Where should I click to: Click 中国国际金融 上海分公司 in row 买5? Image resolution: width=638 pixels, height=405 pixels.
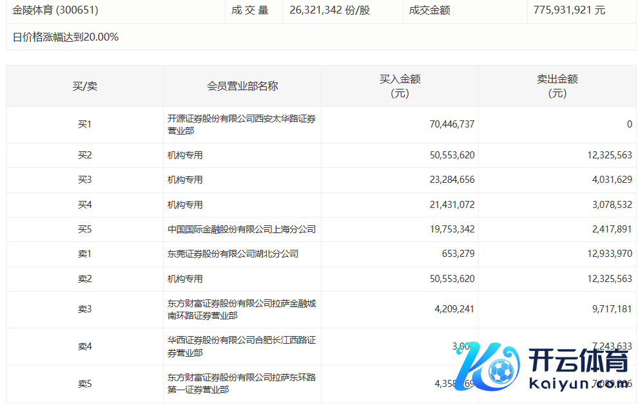pyautogui.click(x=242, y=229)
